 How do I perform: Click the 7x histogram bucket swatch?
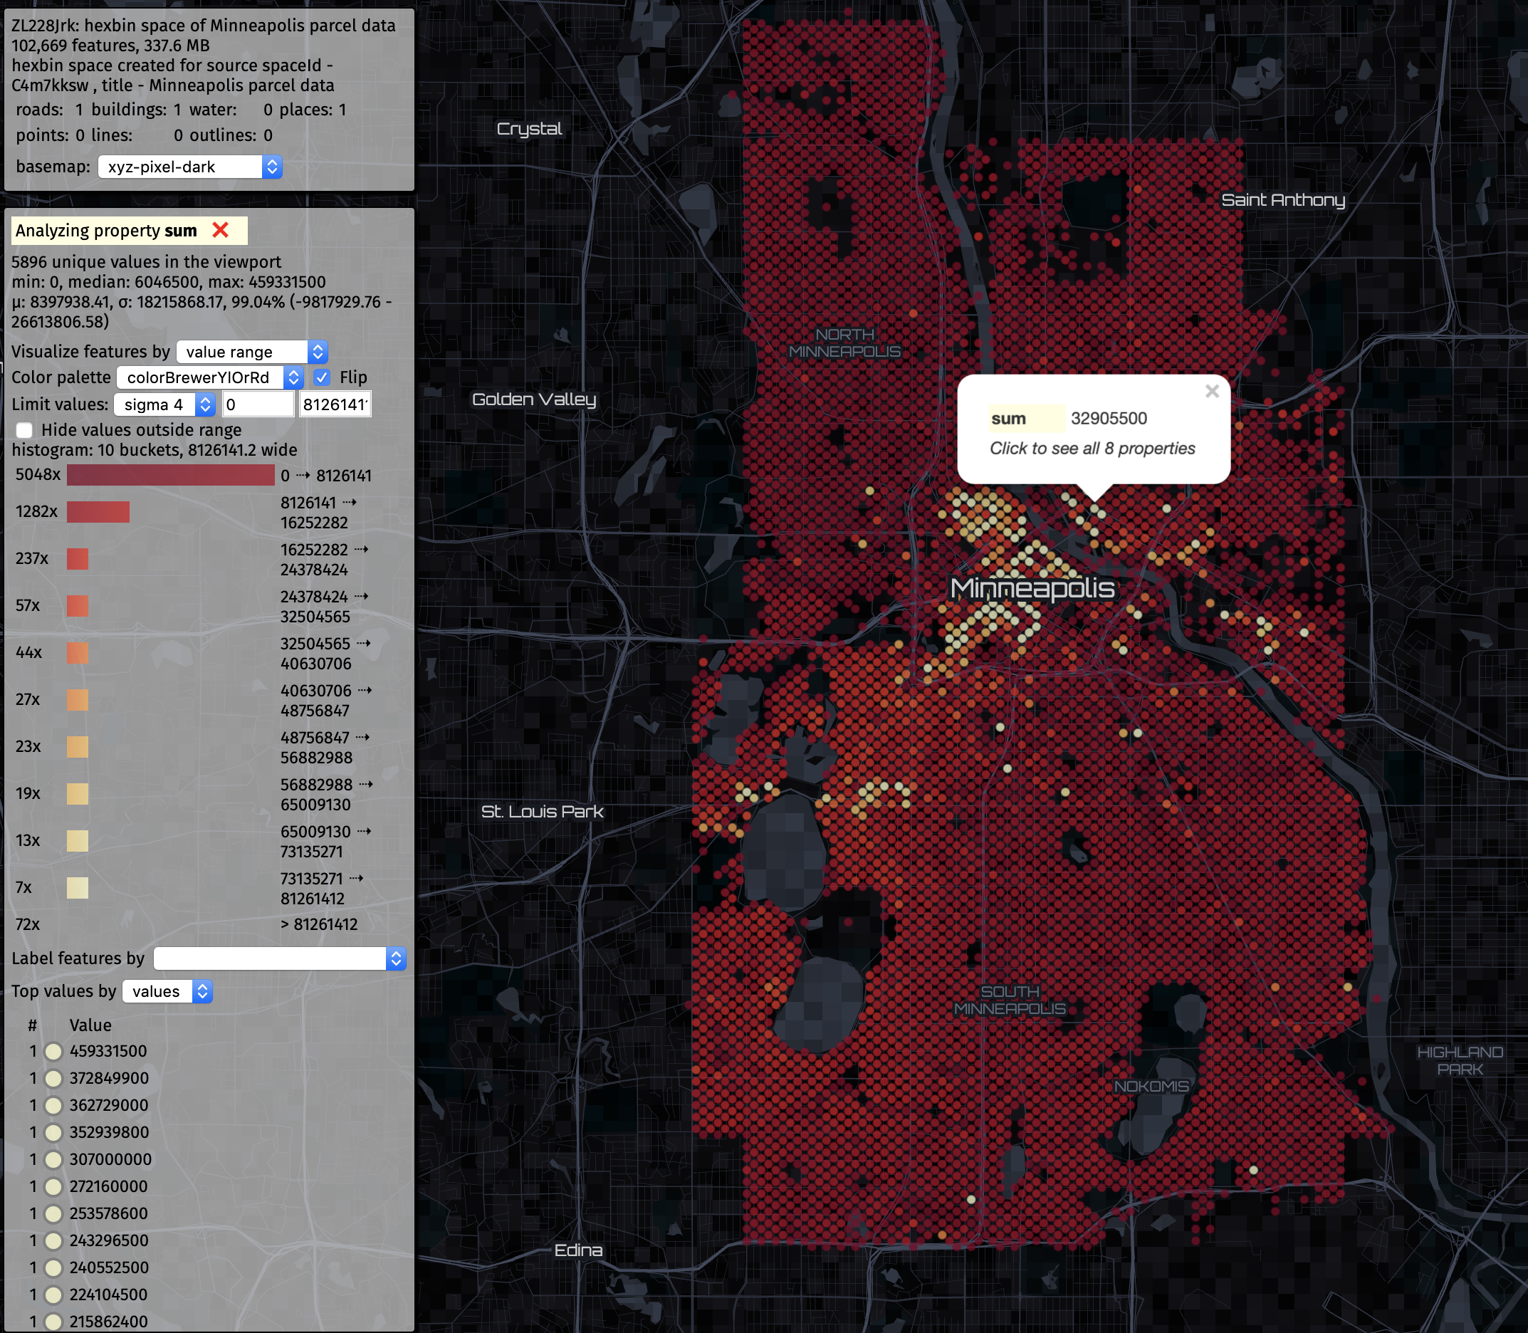pos(78,887)
